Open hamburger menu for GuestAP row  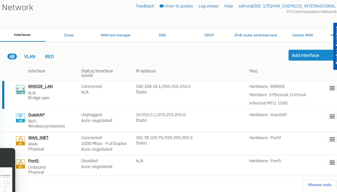pos(332,117)
